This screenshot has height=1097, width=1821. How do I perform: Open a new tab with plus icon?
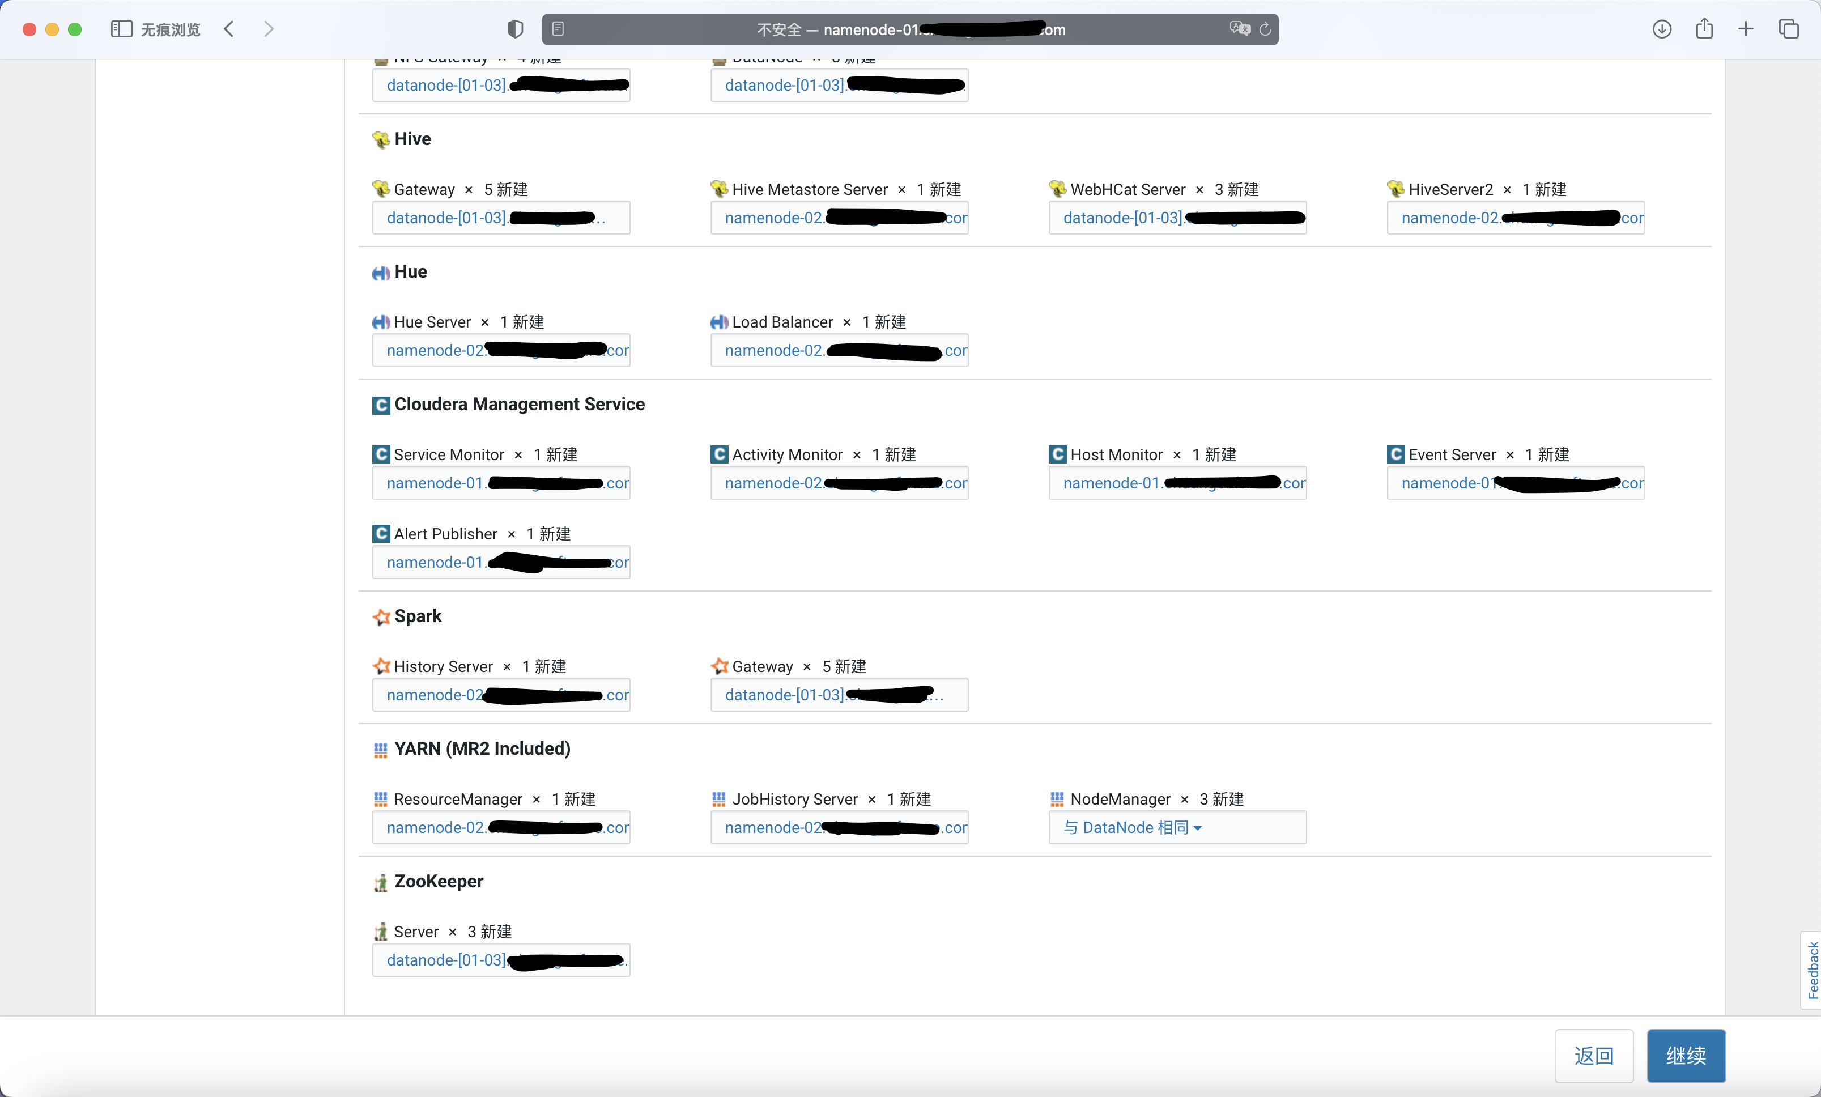(1746, 29)
